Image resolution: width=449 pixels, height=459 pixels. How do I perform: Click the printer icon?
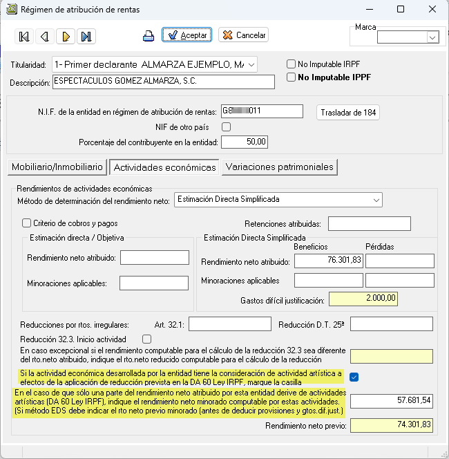click(149, 36)
